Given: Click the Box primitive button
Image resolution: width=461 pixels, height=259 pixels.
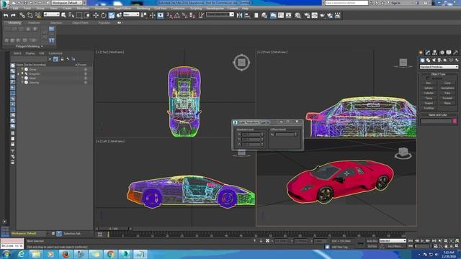Looking at the screenshot, I should click(429, 83).
